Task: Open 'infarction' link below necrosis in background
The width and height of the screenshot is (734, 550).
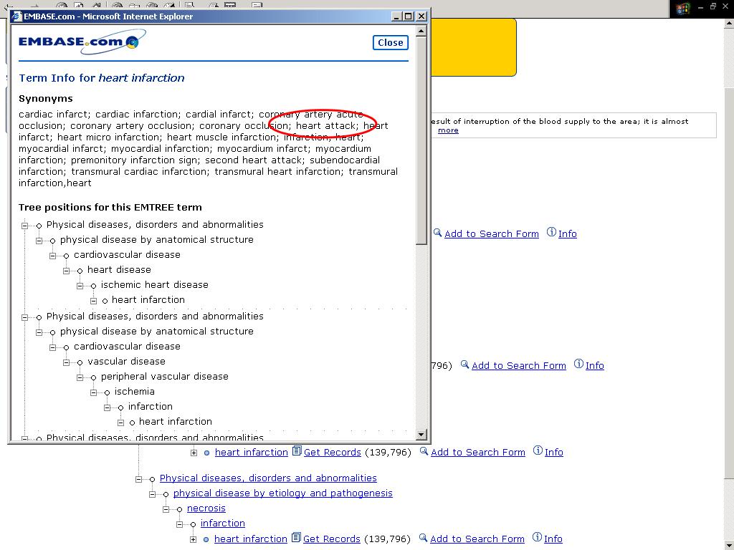Action: 223,523
